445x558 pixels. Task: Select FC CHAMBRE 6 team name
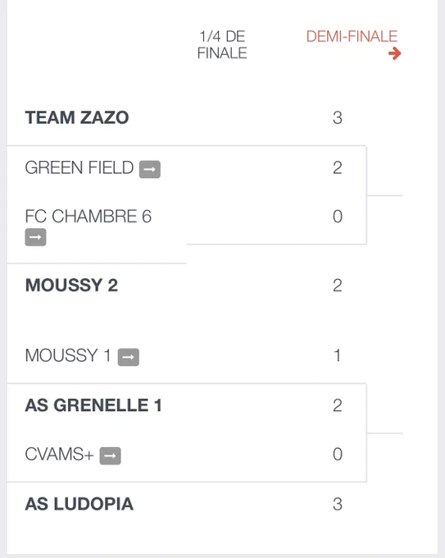(x=89, y=217)
